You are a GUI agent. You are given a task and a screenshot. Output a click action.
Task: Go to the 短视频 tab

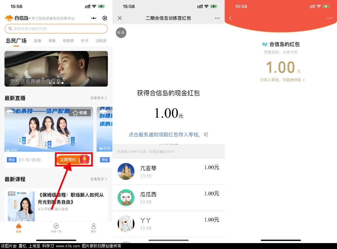click(x=68, y=41)
